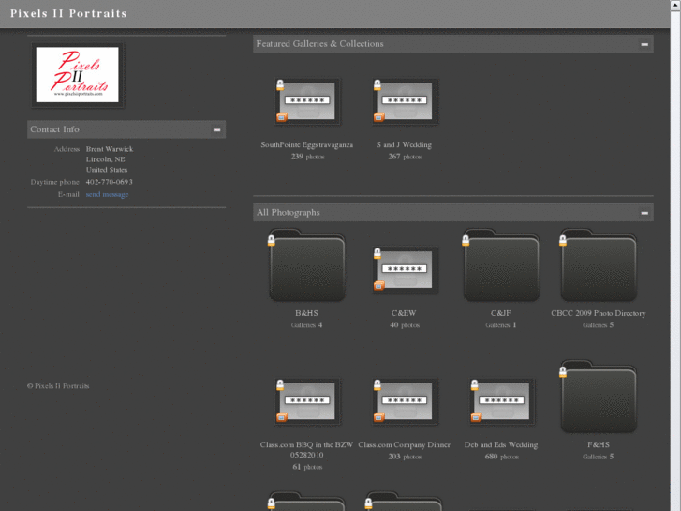Open the S and J Wedding gallery thumbnail
The height and width of the screenshot is (511, 681).
click(x=405, y=101)
